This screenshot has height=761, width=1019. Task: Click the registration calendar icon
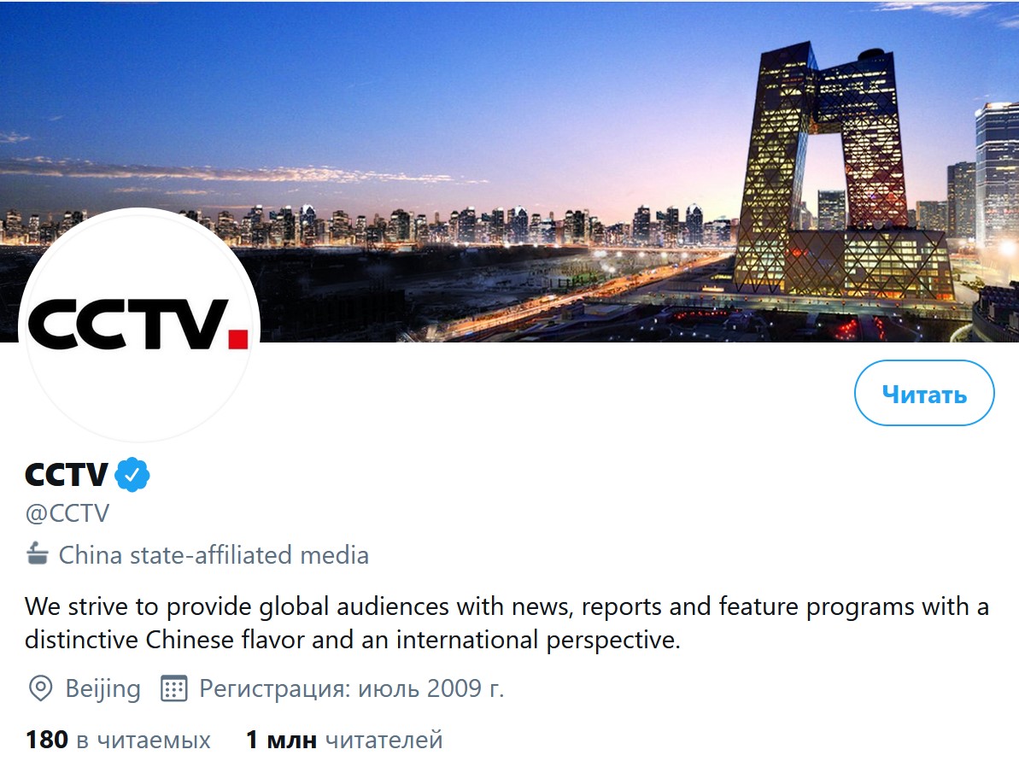tap(173, 688)
